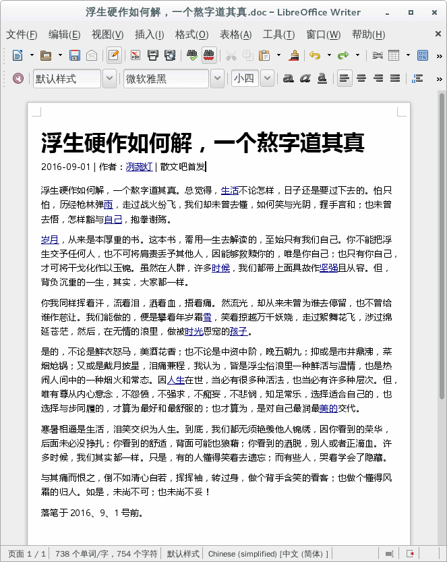Image resolution: width=447 pixels, height=562 pixels.
Task: Open Undo history dropdown arrow
Action: (x=329, y=55)
